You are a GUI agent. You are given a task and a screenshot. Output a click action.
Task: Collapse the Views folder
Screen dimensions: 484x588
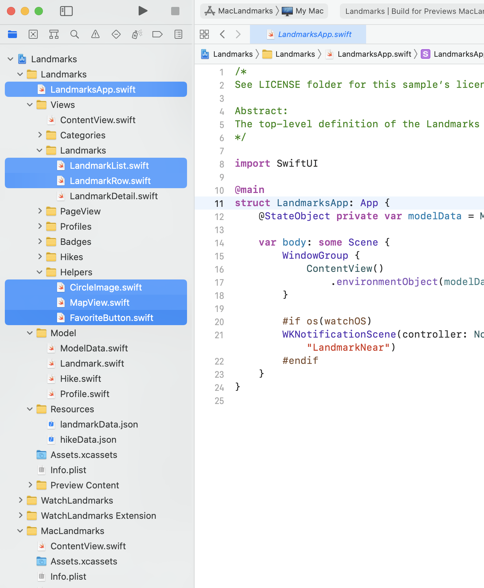[x=30, y=105]
